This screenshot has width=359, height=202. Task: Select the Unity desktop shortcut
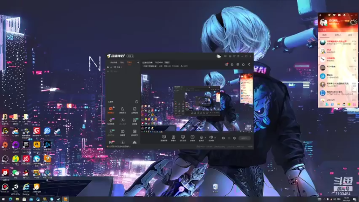(16, 189)
